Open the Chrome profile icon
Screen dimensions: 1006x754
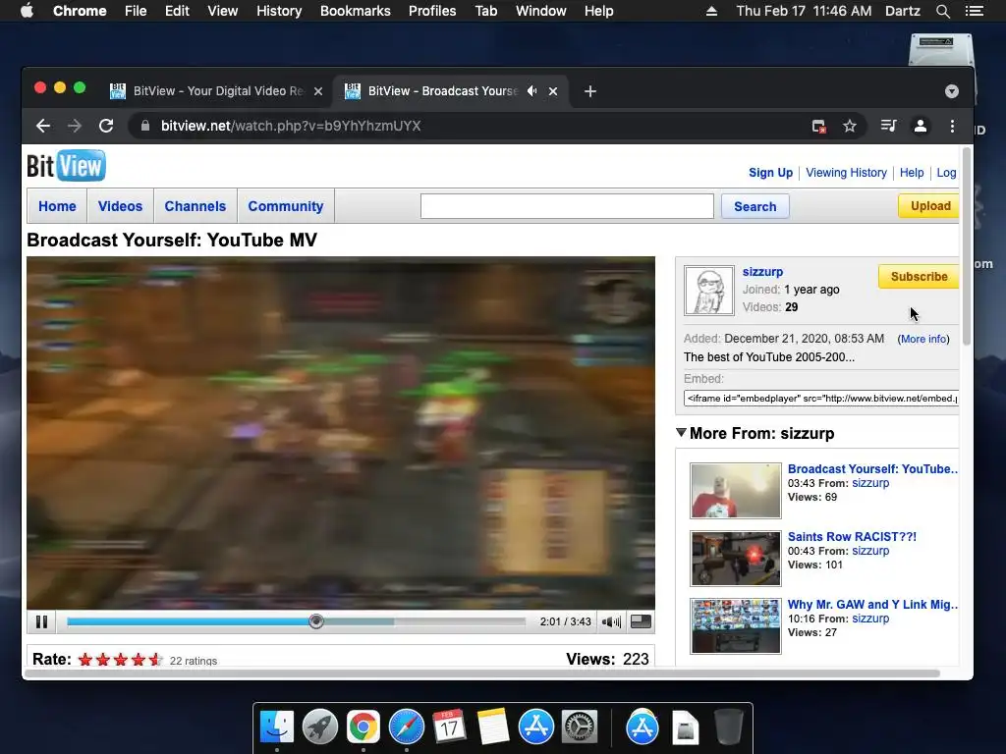pyautogui.click(x=920, y=126)
